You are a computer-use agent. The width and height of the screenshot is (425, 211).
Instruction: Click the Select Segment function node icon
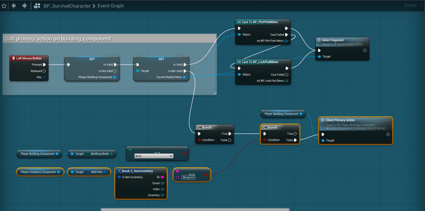(x=319, y=40)
